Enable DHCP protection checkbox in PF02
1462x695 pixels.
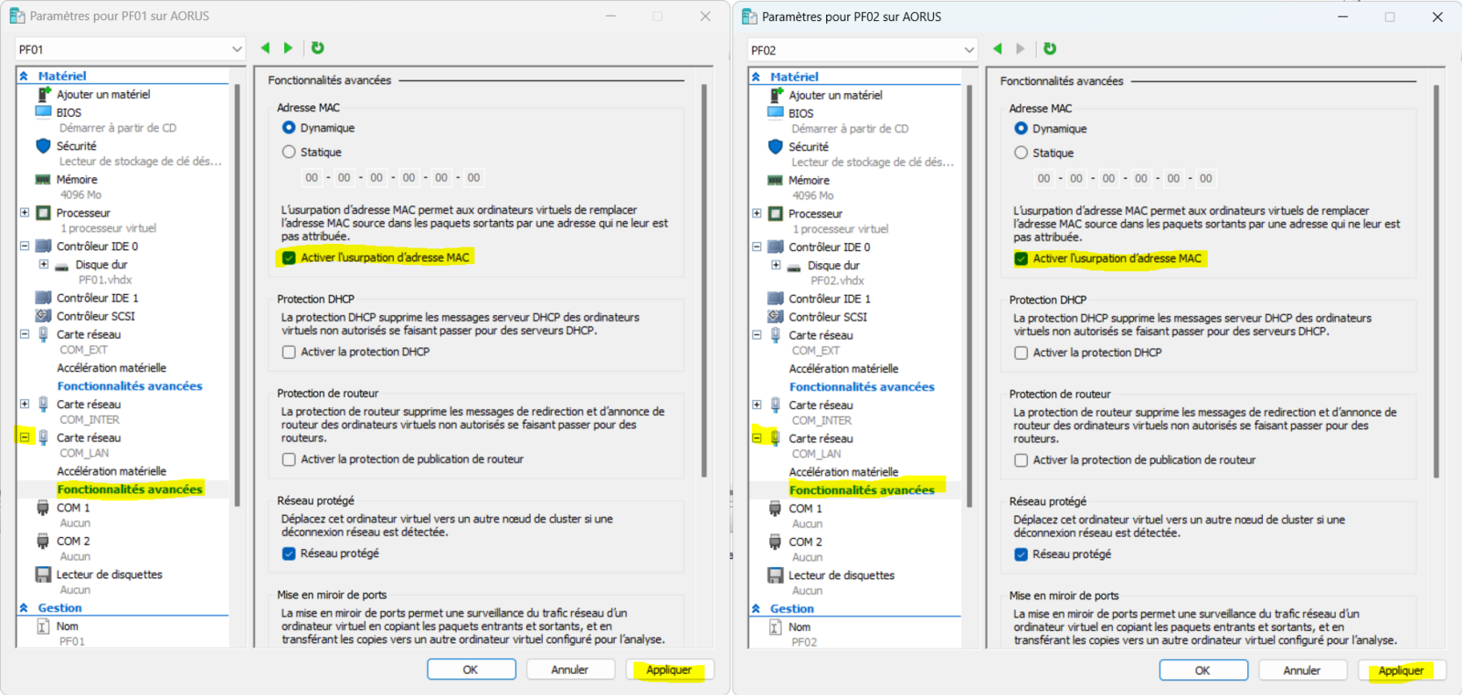click(x=1021, y=353)
